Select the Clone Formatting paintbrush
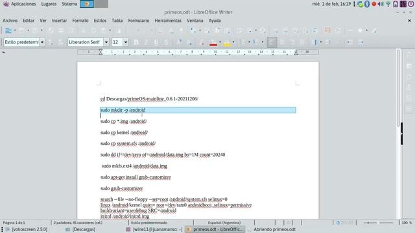415x233 pixels. pyautogui.click(x=119, y=30)
